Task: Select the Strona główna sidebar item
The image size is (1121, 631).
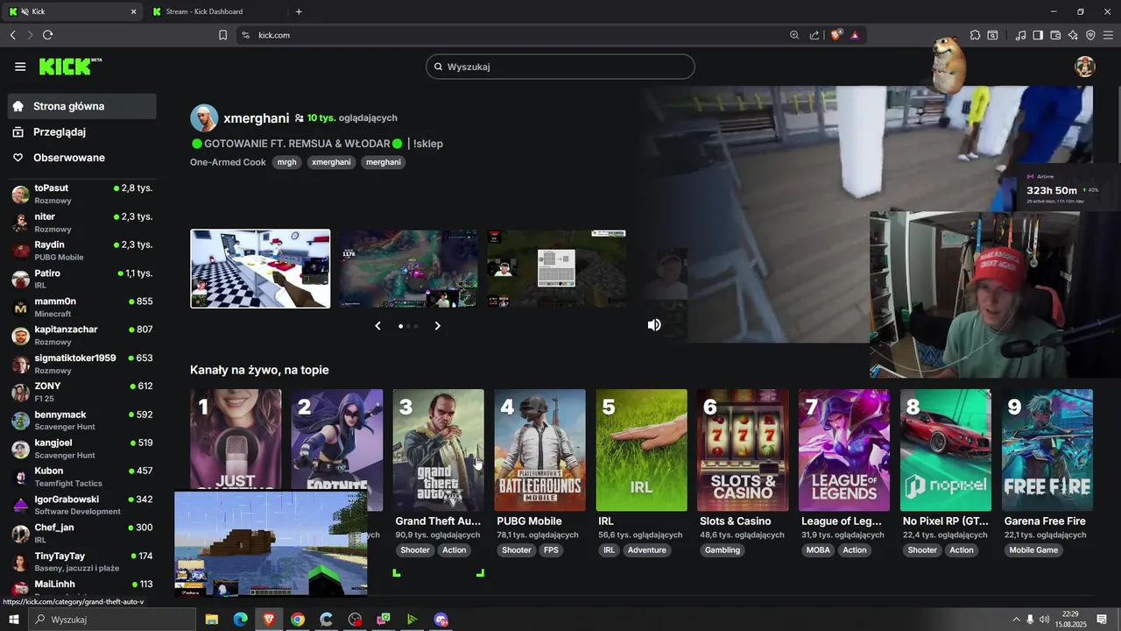Action: tap(82, 106)
